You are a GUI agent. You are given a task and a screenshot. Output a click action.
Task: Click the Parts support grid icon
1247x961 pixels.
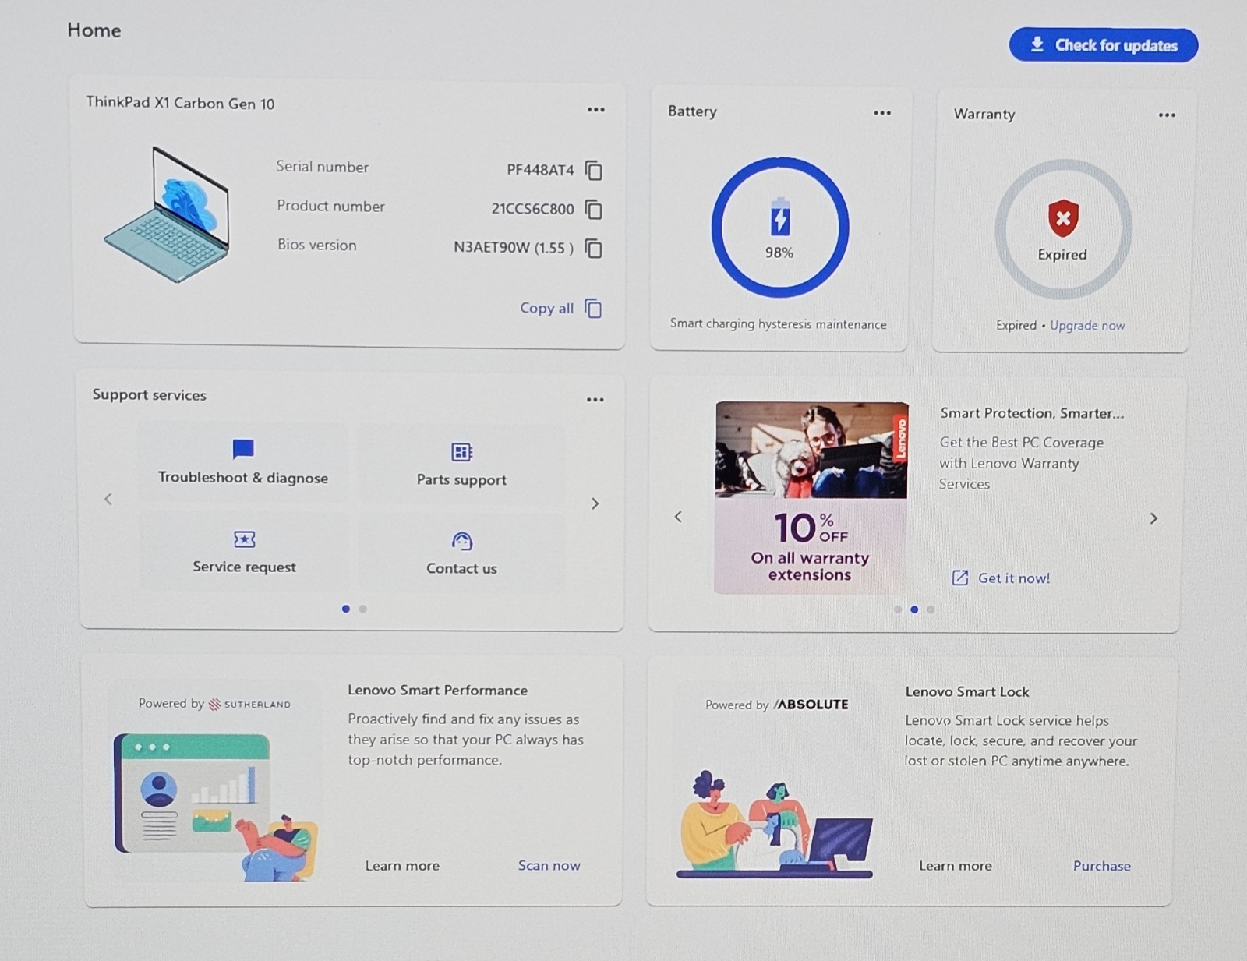point(461,452)
